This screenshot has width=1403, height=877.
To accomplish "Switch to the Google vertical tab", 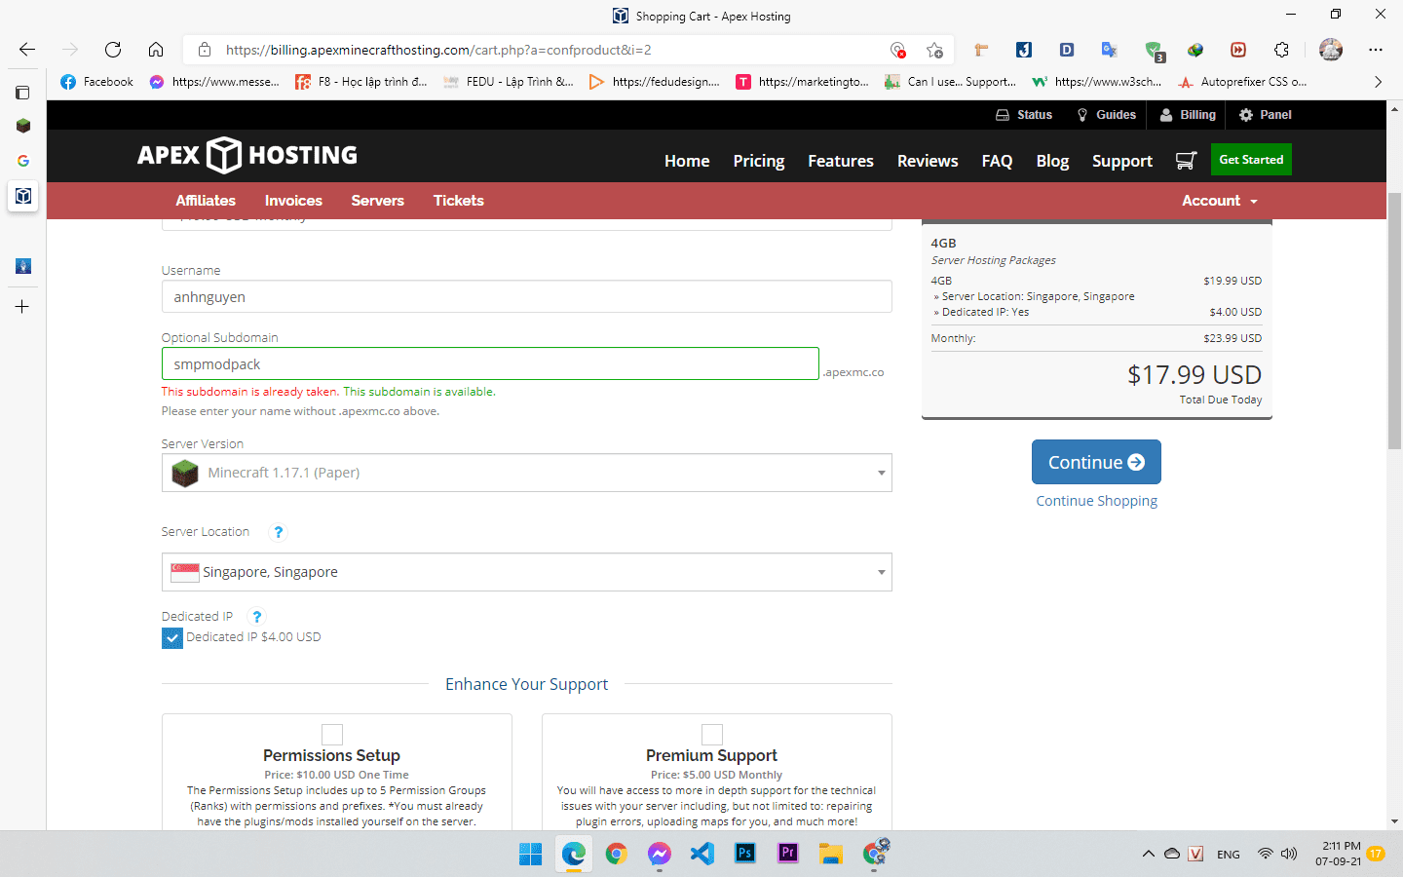I will 23,161.
